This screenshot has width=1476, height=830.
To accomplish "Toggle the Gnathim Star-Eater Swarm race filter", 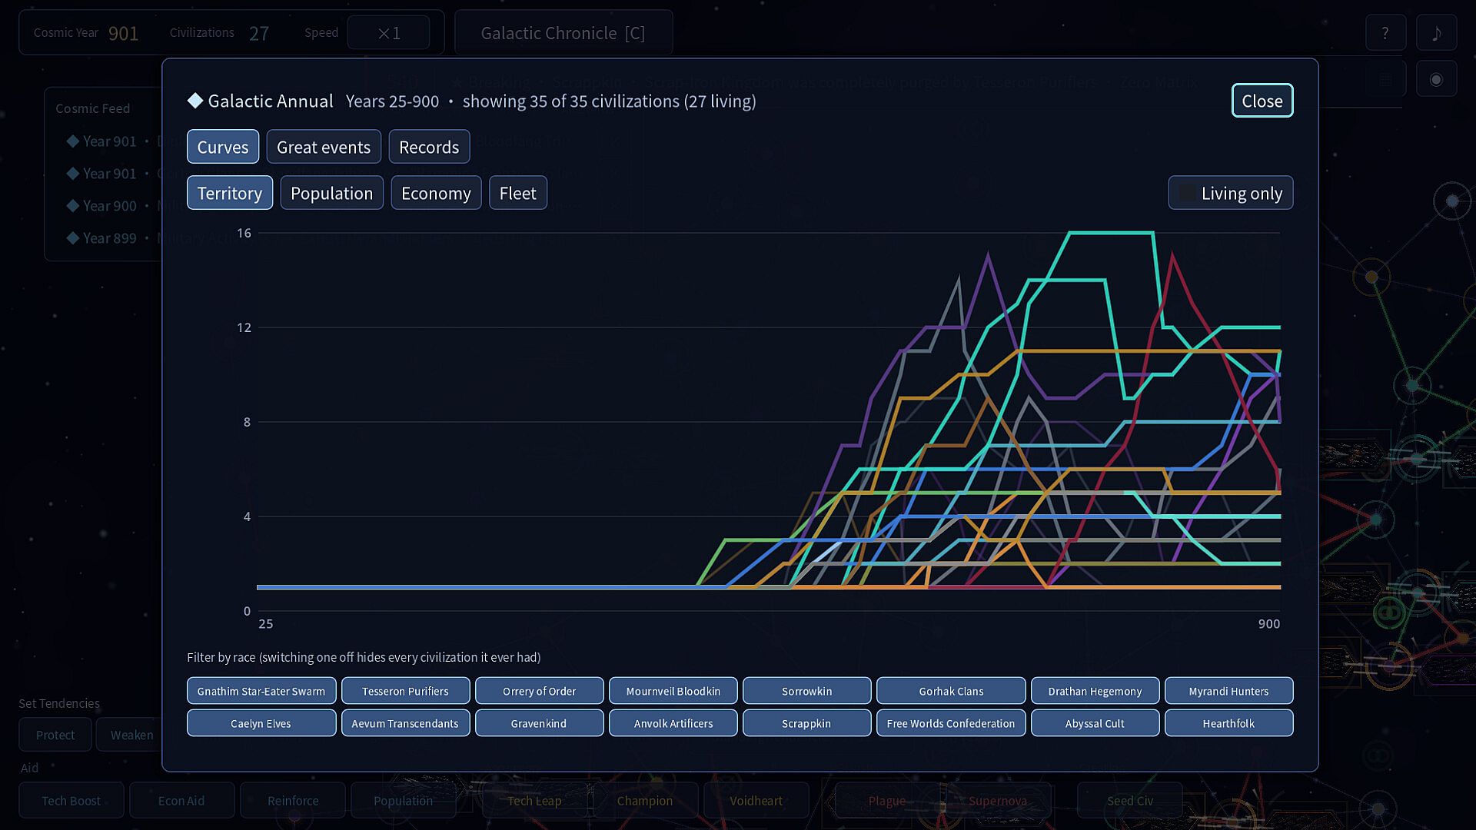I will click(x=261, y=691).
